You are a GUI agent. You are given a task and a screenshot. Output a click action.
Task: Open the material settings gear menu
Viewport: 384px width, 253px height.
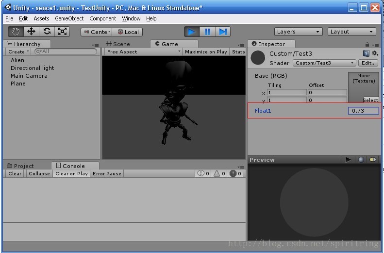375,53
